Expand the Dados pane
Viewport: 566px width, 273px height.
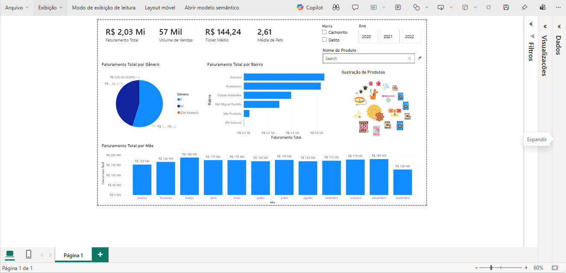(x=559, y=27)
